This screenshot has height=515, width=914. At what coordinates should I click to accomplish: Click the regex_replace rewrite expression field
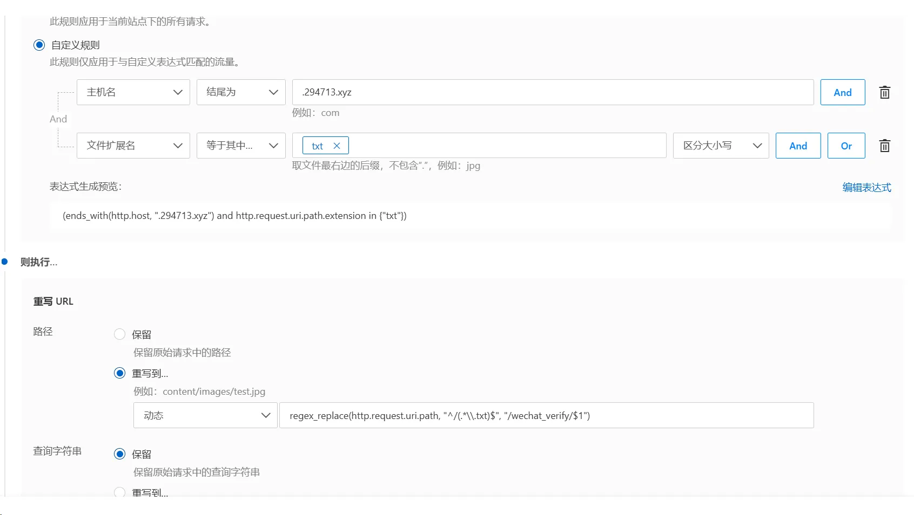click(546, 415)
